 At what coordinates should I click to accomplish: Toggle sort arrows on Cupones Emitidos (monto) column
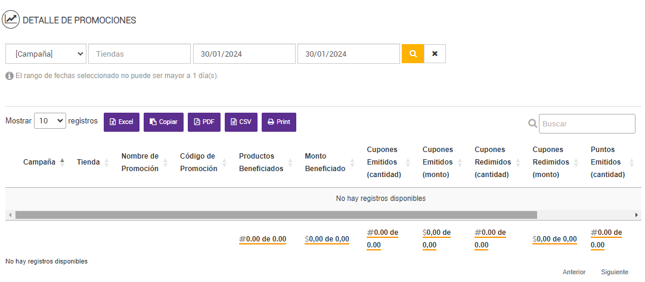tap(460, 163)
